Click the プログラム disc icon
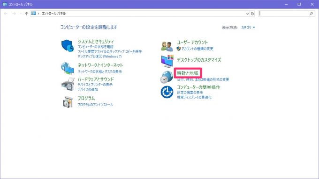The height and width of the screenshot is (179, 319). 68,102
